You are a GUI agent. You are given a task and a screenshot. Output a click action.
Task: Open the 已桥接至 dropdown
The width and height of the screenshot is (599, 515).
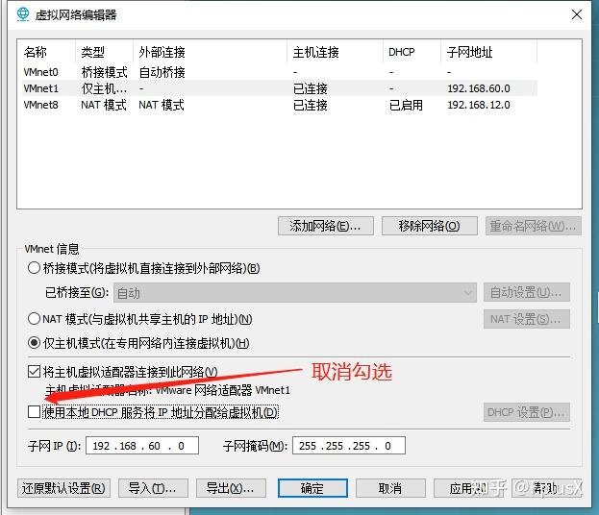click(x=295, y=293)
